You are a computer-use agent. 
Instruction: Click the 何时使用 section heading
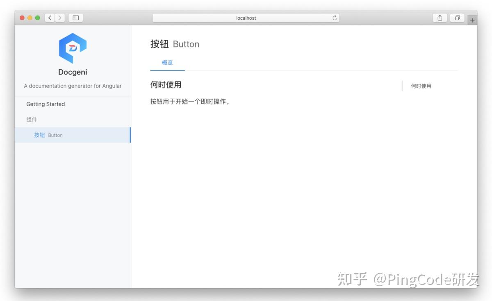[x=166, y=85]
